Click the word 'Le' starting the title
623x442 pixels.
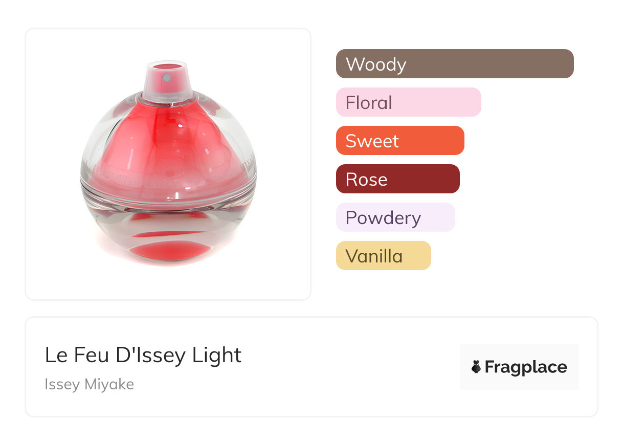click(x=56, y=355)
